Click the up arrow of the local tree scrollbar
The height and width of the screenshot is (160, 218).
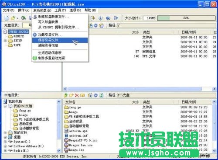[x=59, y=102]
